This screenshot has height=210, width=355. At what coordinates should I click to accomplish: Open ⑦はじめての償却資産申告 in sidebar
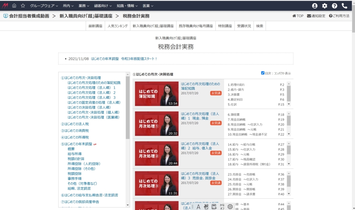80,202
